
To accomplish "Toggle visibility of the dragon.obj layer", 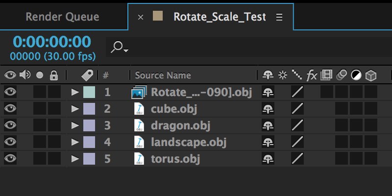I will tap(10, 125).
